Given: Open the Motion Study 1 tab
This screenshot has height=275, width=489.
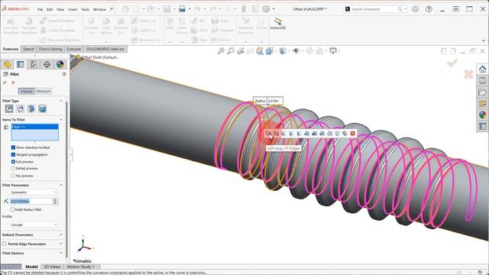Looking at the screenshot, I should tap(80, 267).
